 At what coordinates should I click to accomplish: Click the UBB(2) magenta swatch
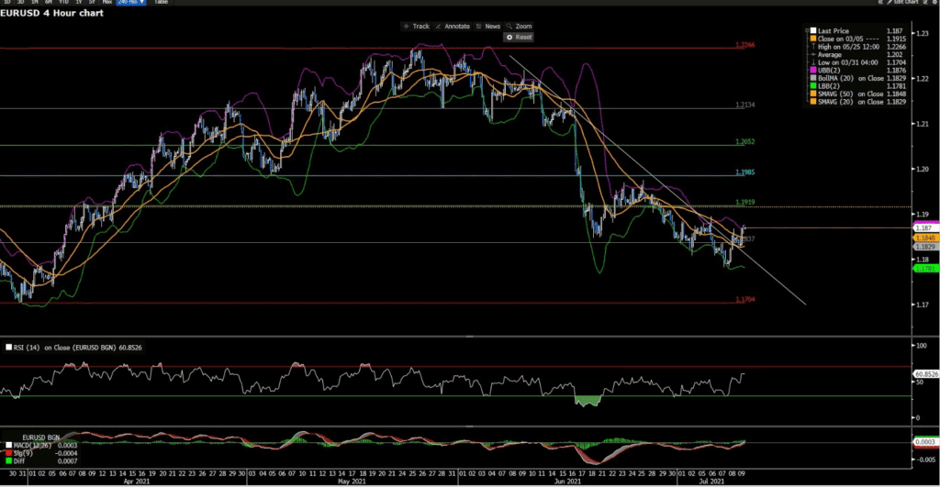(813, 70)
